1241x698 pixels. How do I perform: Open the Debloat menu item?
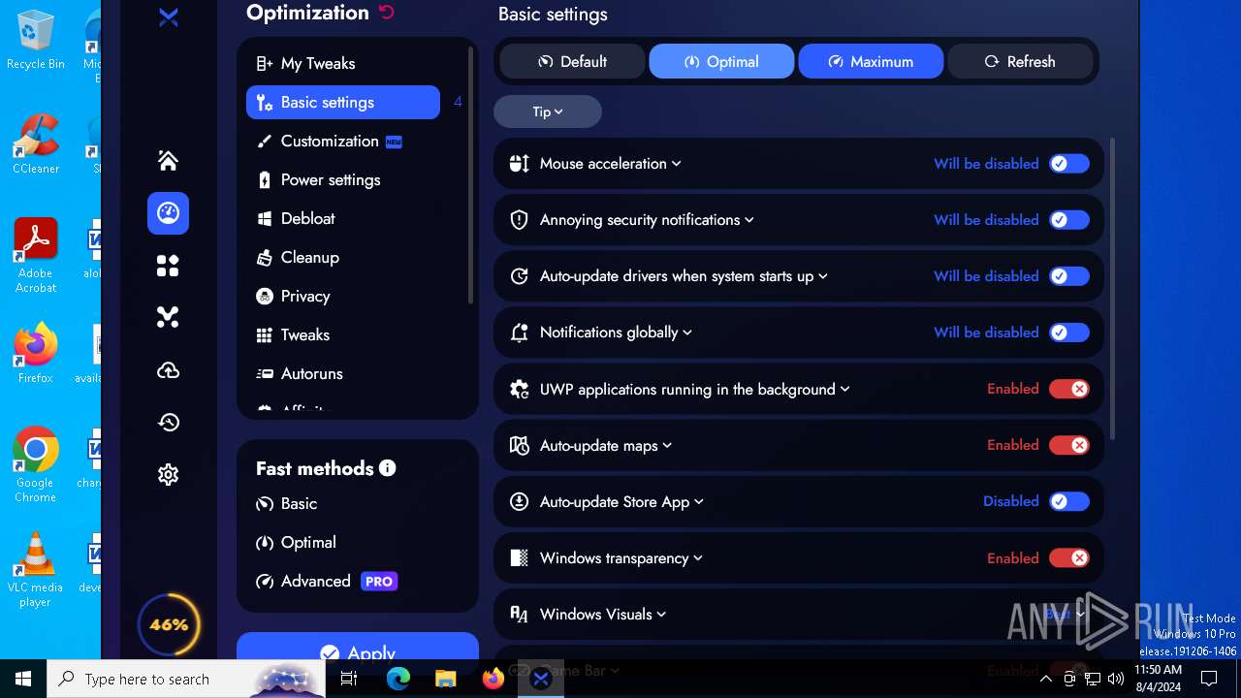point(343,218)
